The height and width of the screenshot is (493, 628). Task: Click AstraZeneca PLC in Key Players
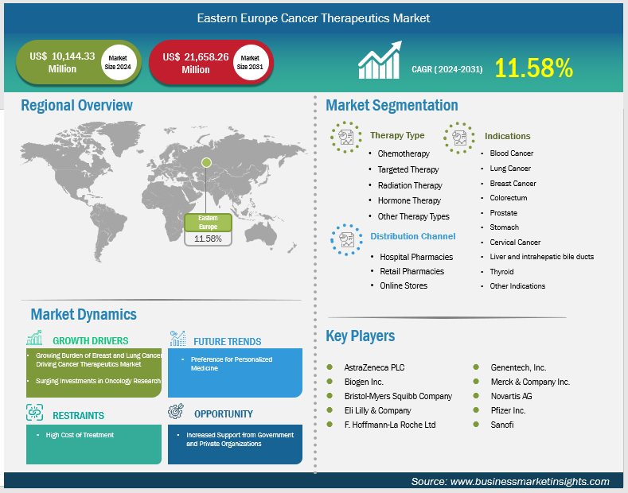pos(374,367)
